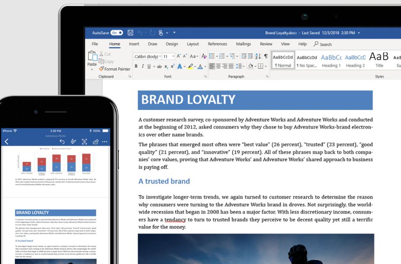Sort the selected paragraph
The width and height of the screenshot is (401, 264).
click(x=258, y=56)
